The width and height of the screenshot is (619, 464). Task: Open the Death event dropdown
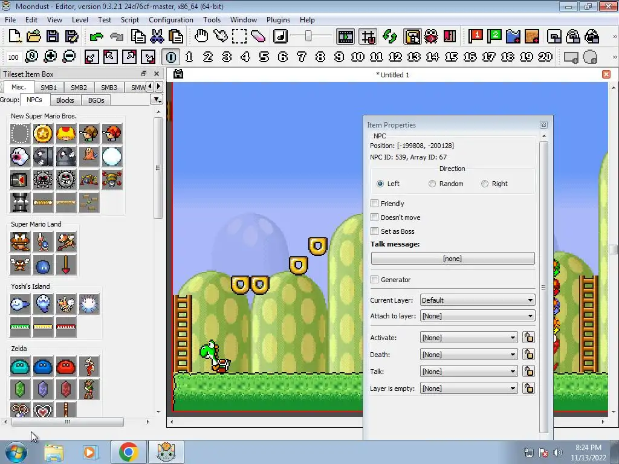point(469,355)
